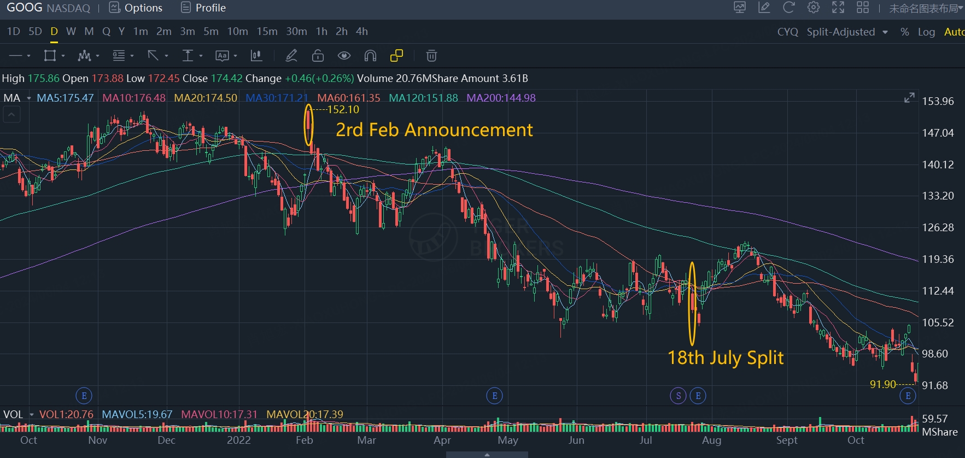Click the July earnings E marker next to S
This screenshot has width=965, height=458.
point(698,396)
